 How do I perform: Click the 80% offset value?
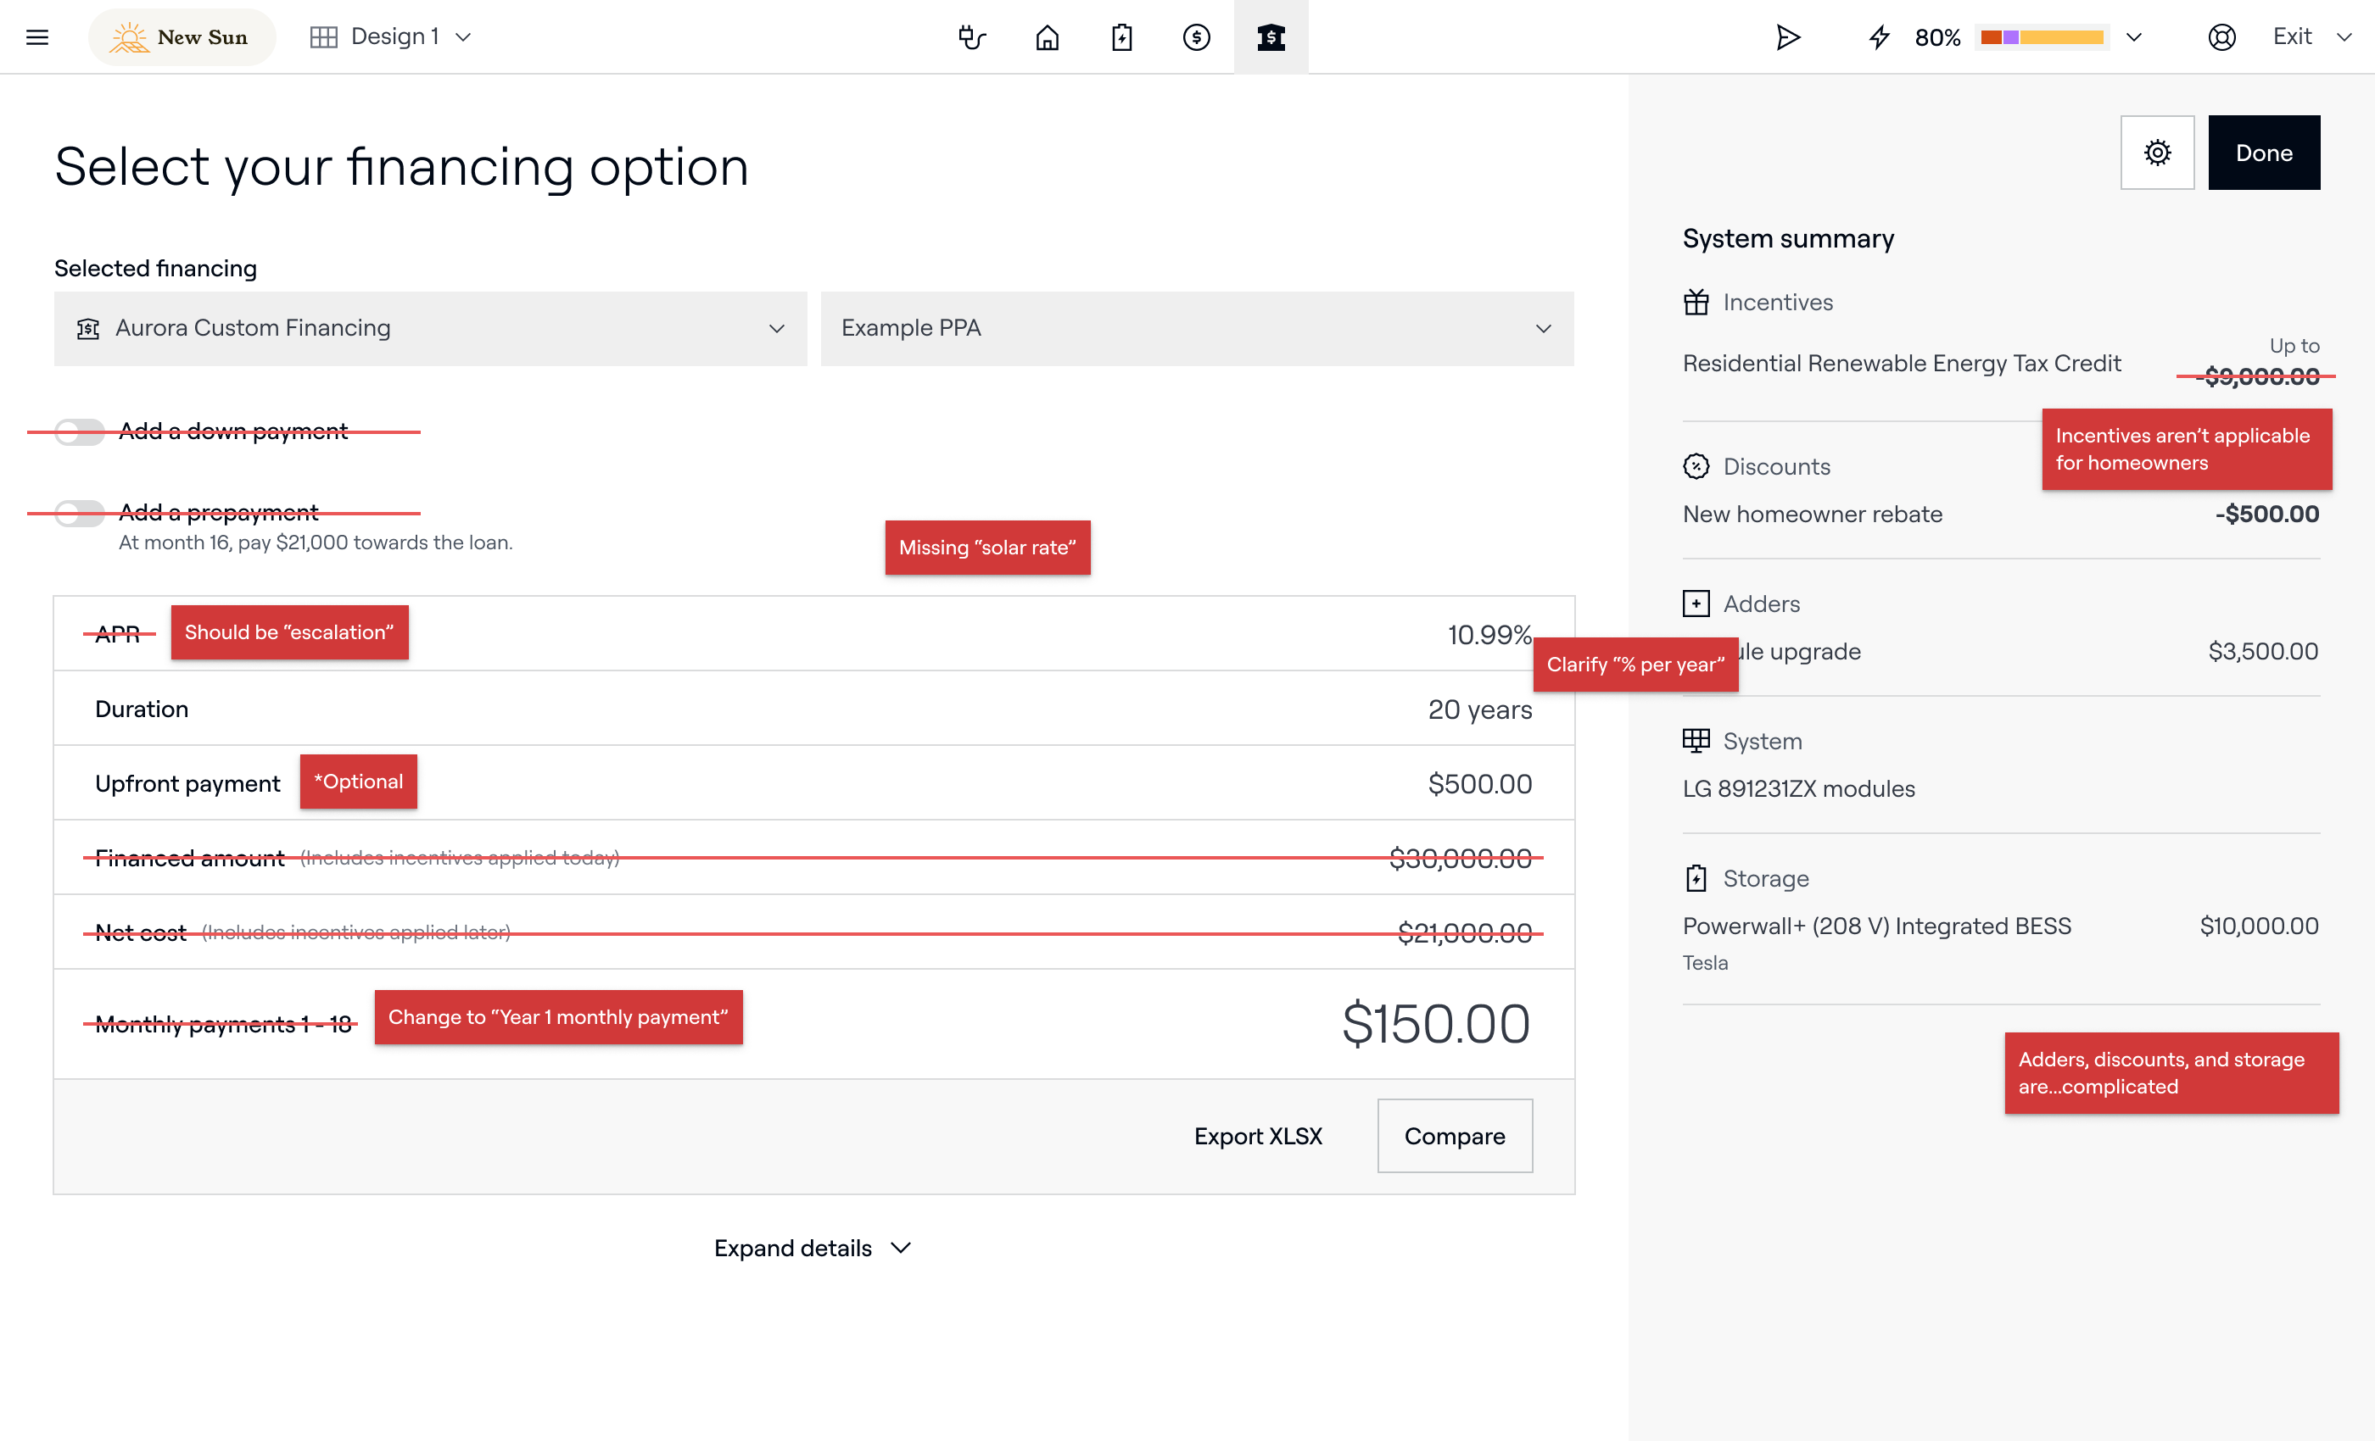point(1937,37)
